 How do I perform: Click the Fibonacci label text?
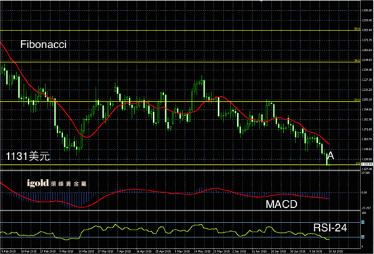(43, 45)
